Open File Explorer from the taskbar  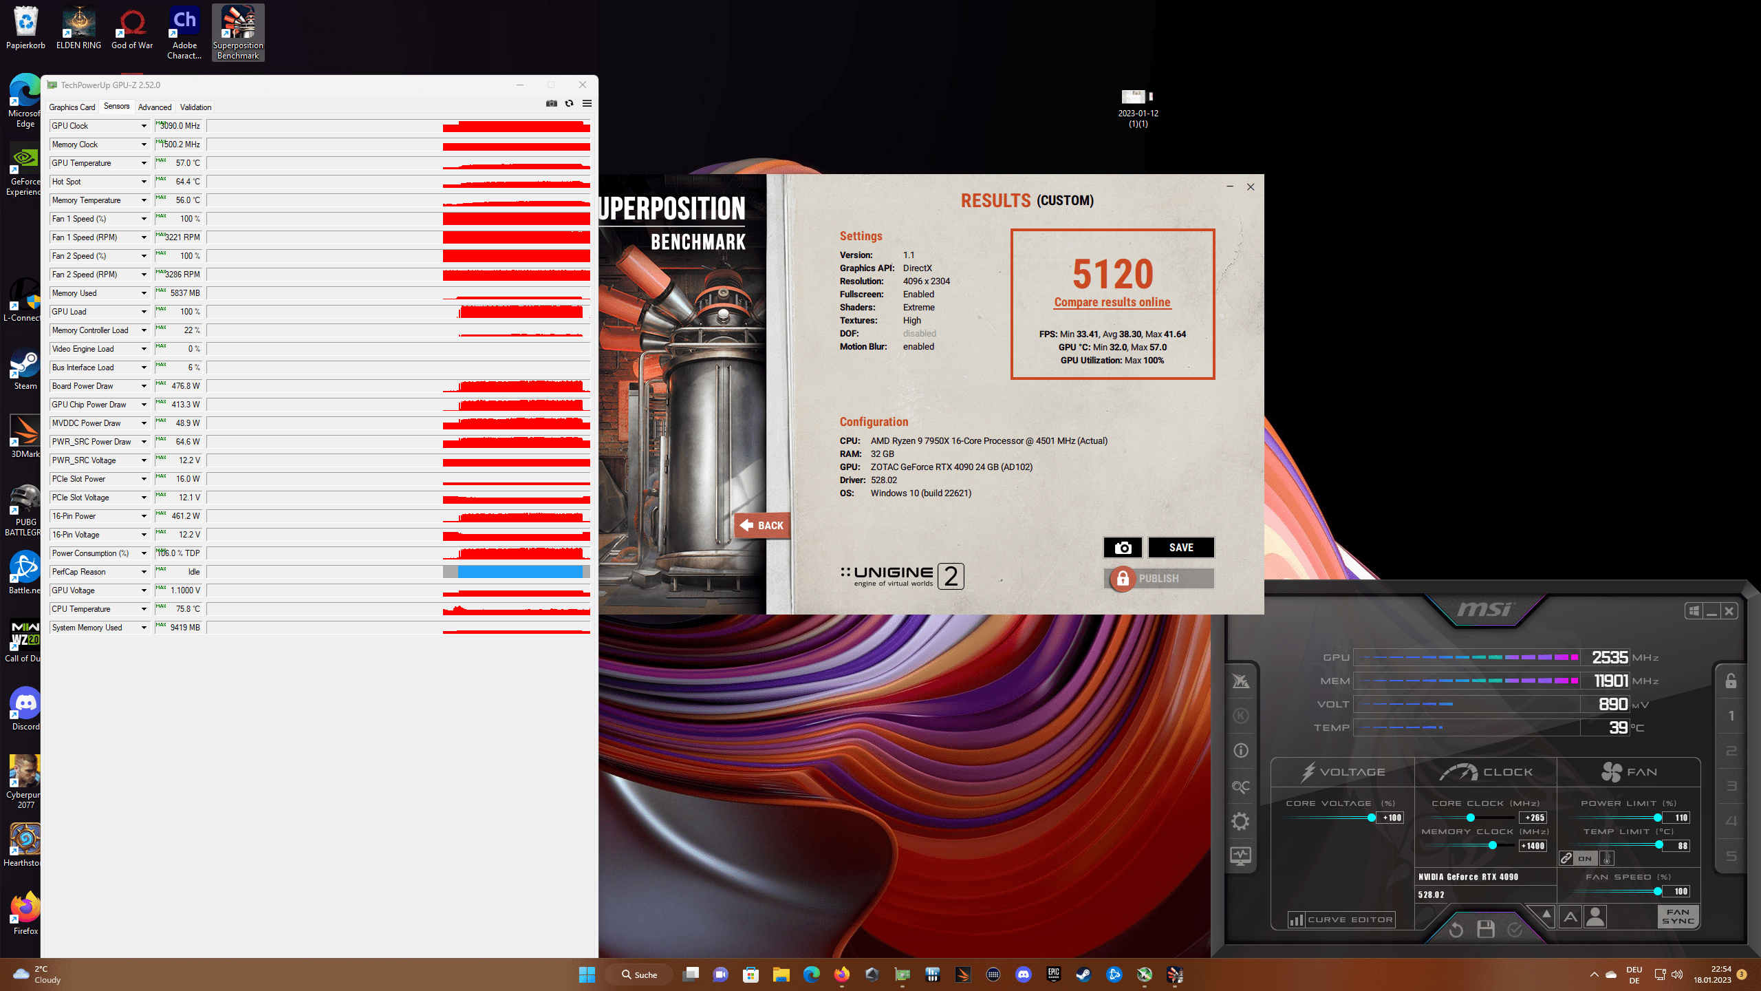pos(781,974)
